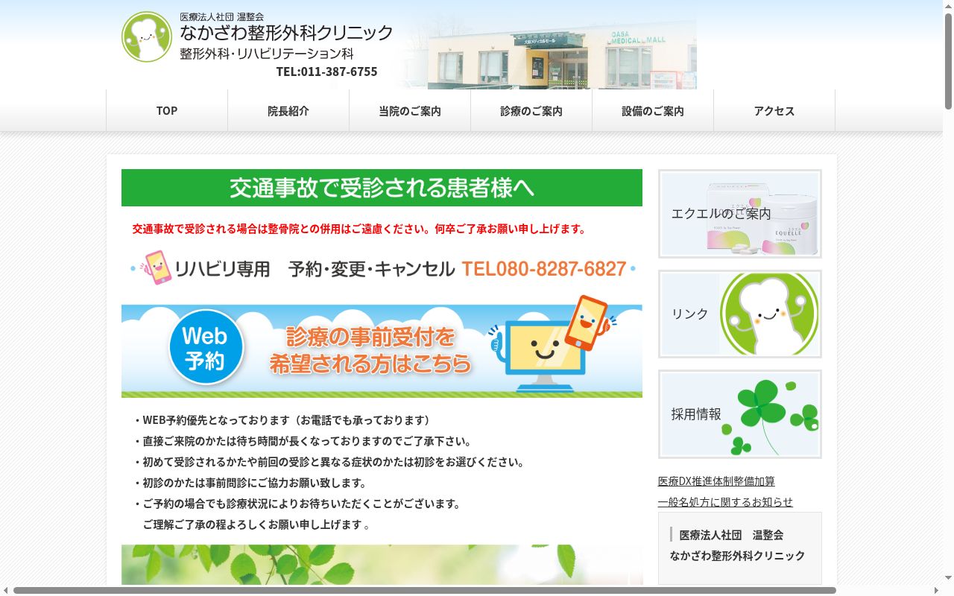
Task: Navigate to アクセス page
Action: 774,110
